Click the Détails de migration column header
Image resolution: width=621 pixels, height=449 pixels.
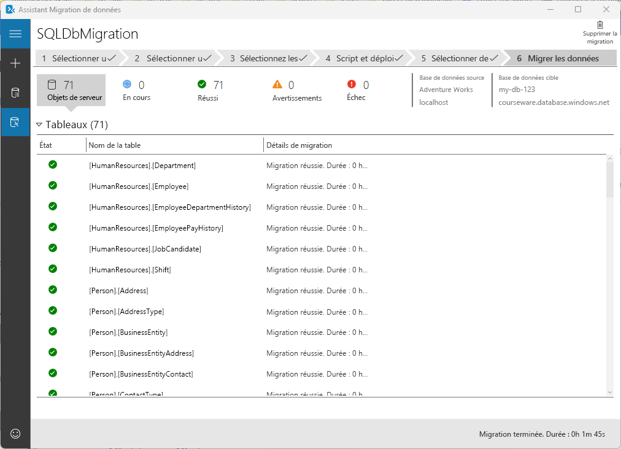(x=299, y=145)
